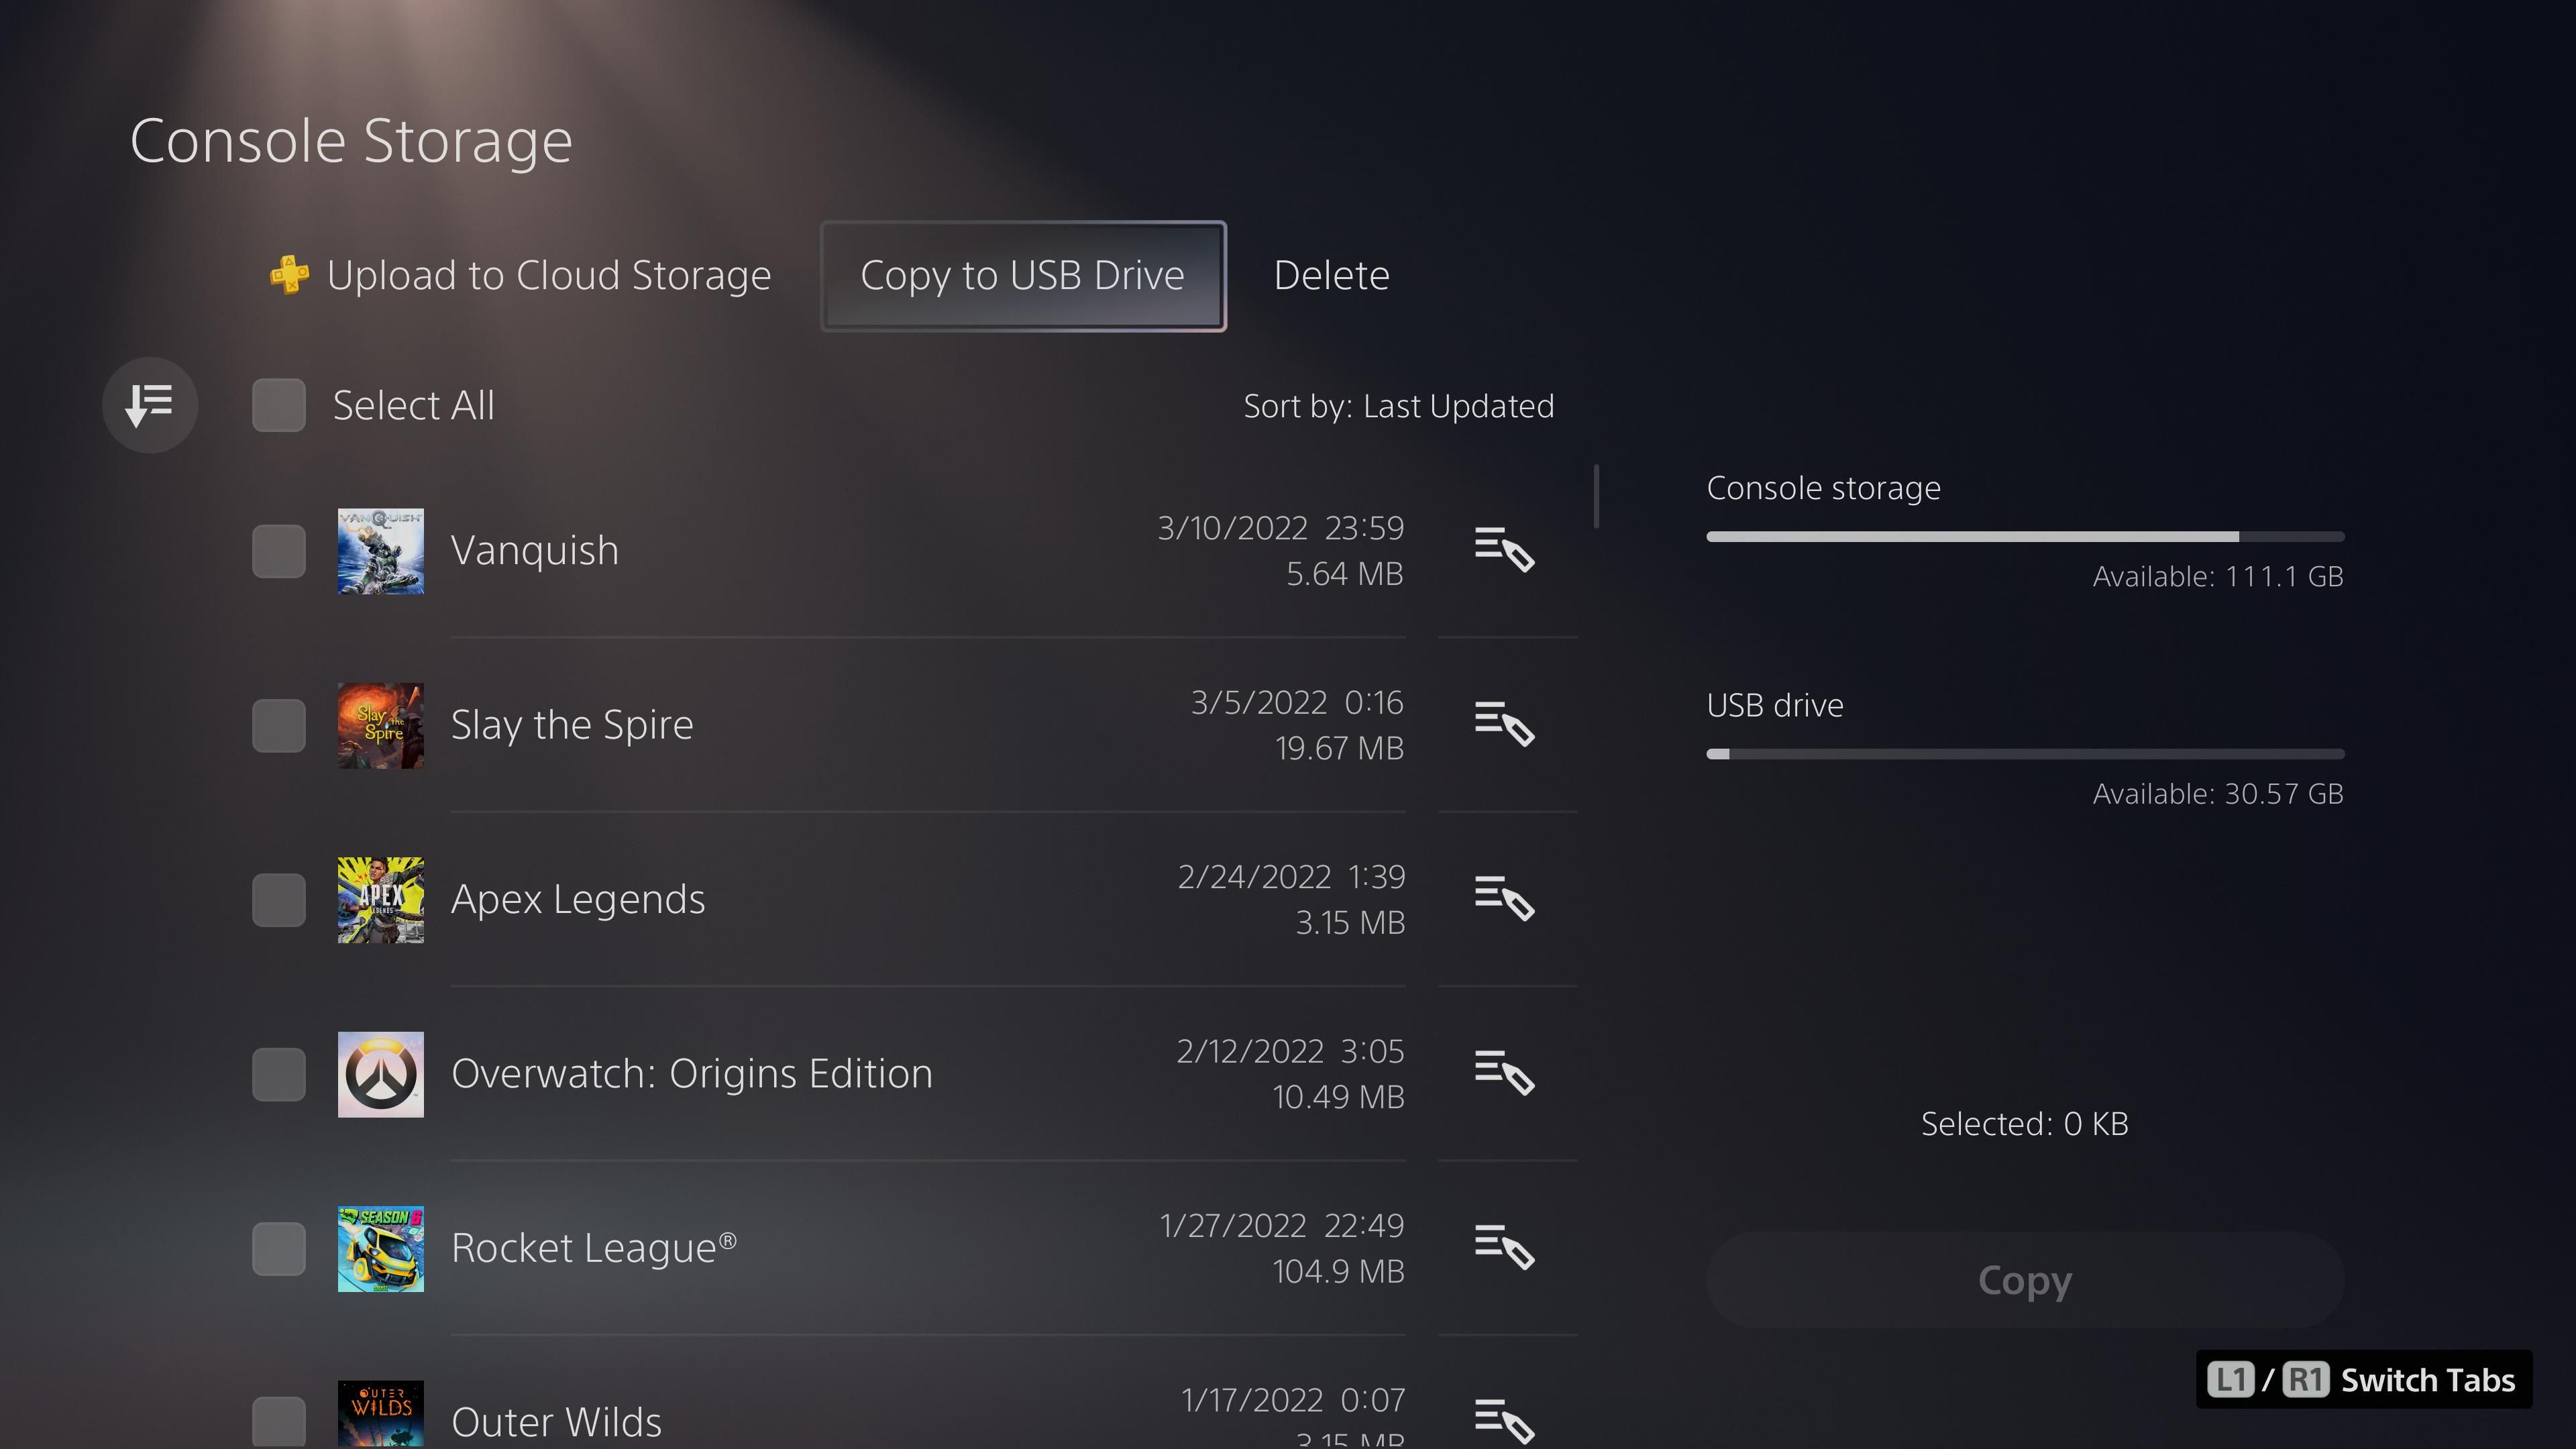Click the sort order icon beside Select All
The image size is (2576, 1449).
(x=150, y=404)
